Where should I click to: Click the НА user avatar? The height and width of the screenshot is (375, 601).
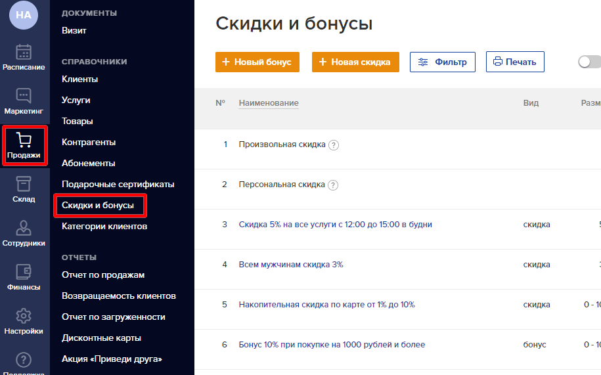pos(24,15)
